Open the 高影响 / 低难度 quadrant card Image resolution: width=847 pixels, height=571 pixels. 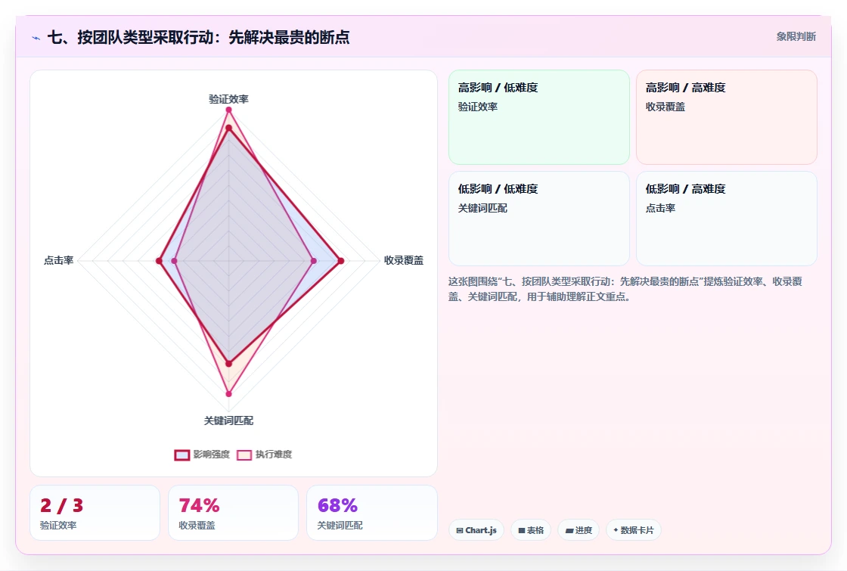(x=539, y=117)
